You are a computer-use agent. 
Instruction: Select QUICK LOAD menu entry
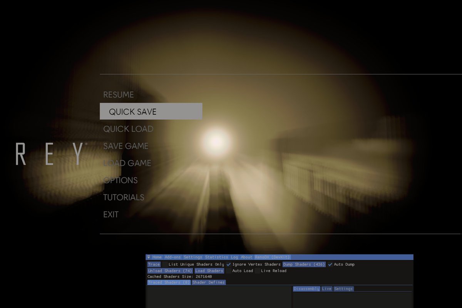128,129
